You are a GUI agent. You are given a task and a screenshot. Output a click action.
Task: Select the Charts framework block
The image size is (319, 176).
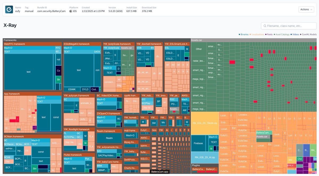point(131,168)
